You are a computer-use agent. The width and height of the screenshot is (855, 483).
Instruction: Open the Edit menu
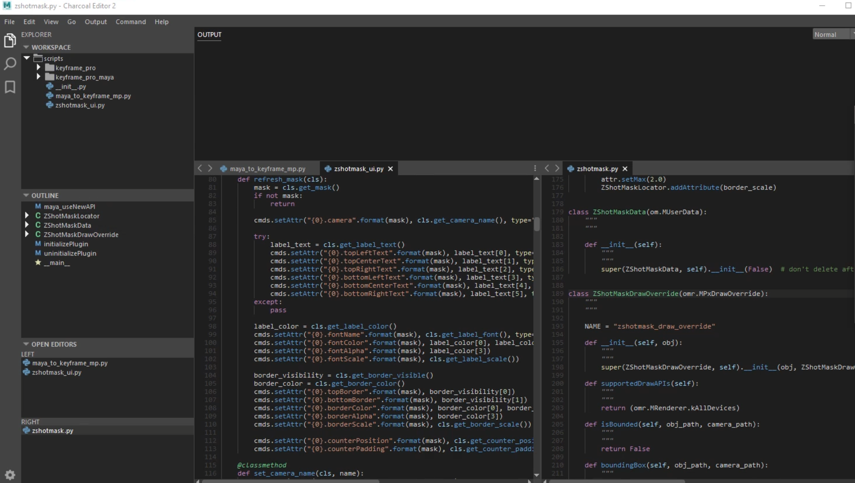29,21
